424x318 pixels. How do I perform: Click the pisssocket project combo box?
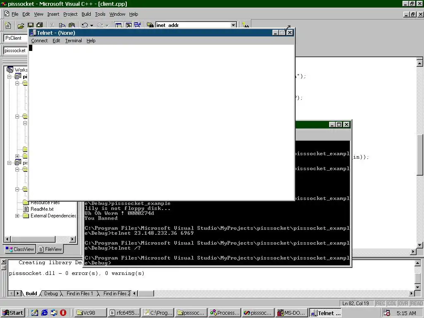(16, 51)
